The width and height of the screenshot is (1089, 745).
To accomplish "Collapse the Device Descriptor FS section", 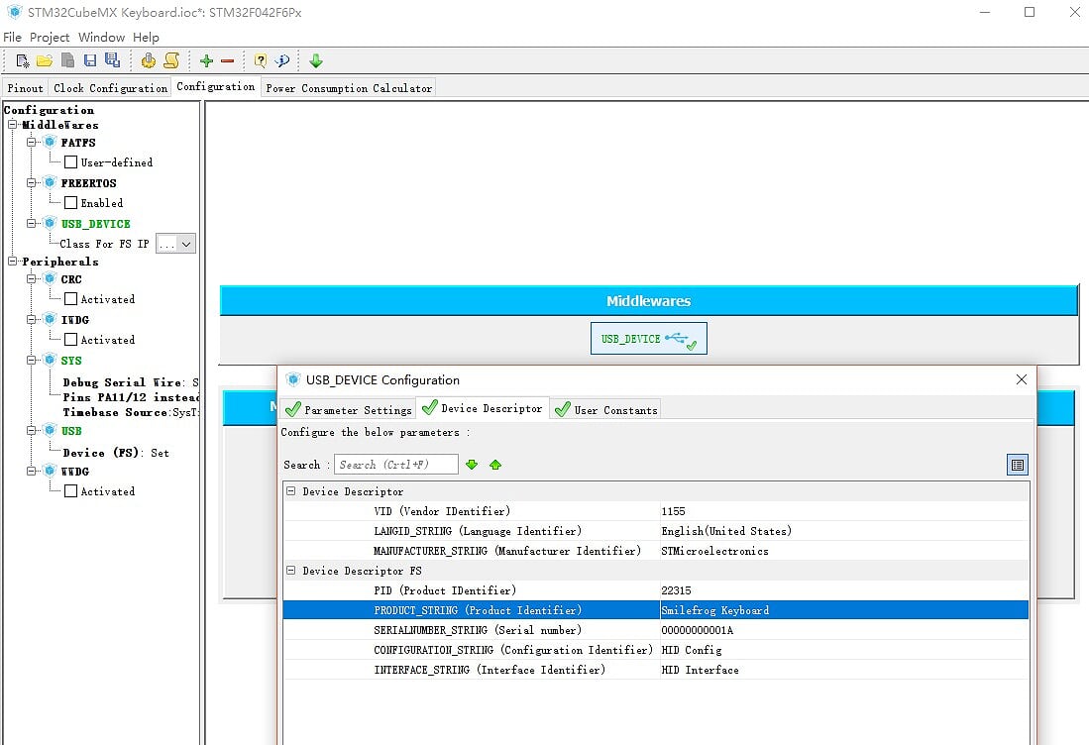I will click(291, 570).
